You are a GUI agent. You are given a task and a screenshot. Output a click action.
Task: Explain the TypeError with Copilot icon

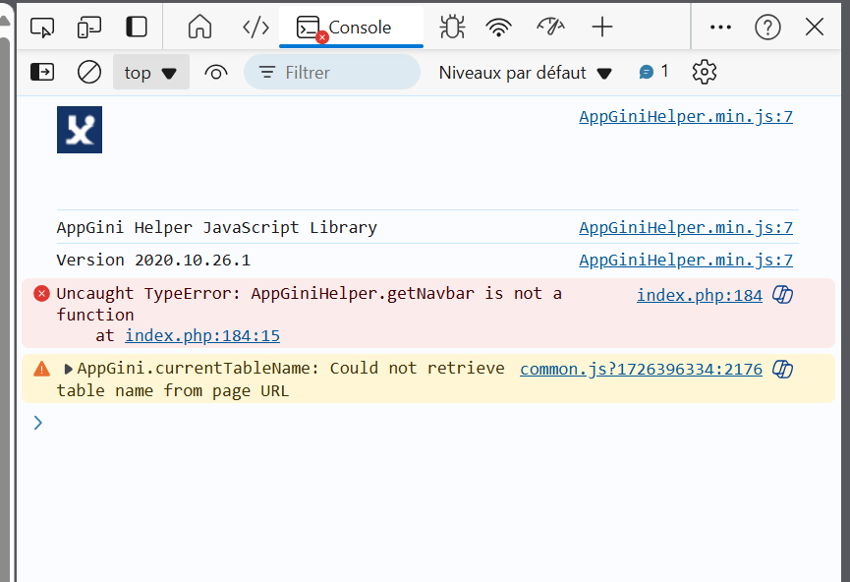pos(783,295)
